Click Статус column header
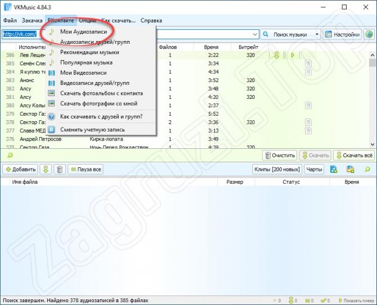 [x=291, y=182]
